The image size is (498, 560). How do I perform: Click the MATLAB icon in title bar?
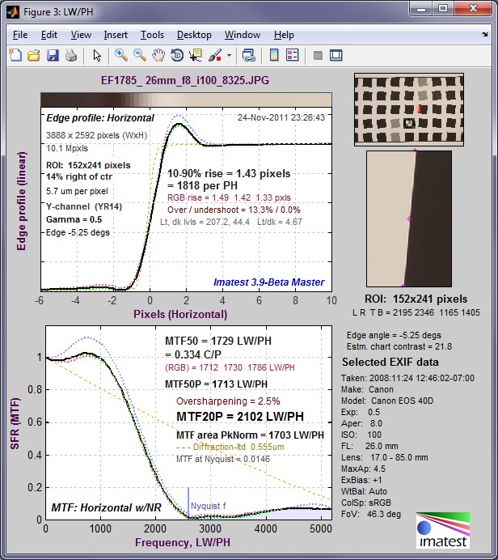[x=13, y=12]
